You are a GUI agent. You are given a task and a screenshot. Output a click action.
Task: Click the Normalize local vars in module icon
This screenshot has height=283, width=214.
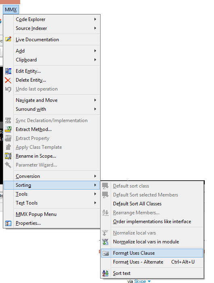point(105,242)
